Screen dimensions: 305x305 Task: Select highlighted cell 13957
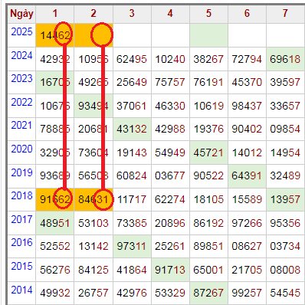[285, 199]
